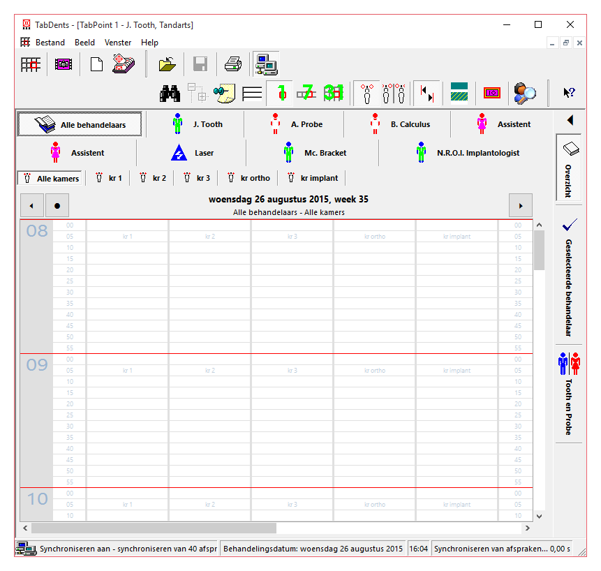Screen dimensions: 601x571
Task: Filter to room kr 2
Action: click(151, 178)
